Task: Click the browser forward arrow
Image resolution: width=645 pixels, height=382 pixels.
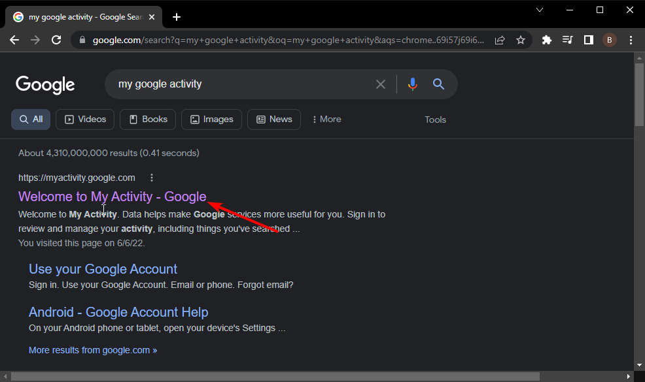Action: point(35,40)
